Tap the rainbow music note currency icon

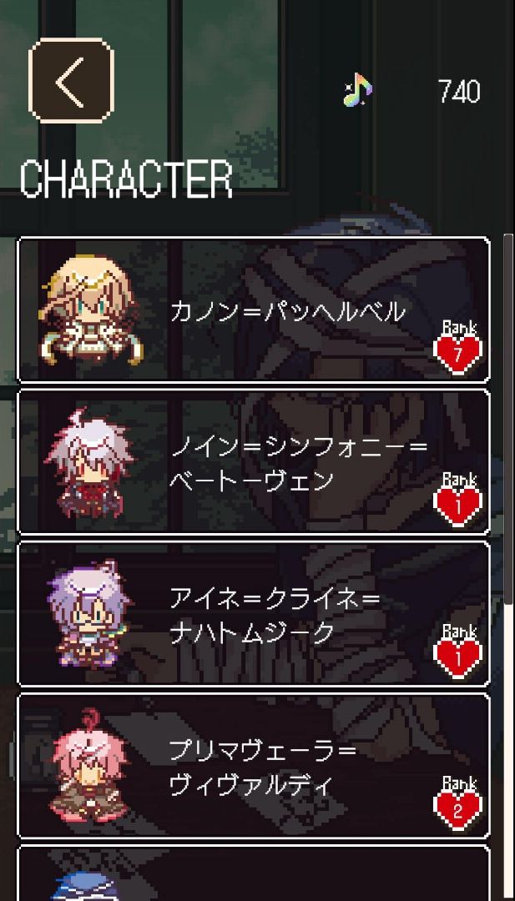(x=357, y=90)
